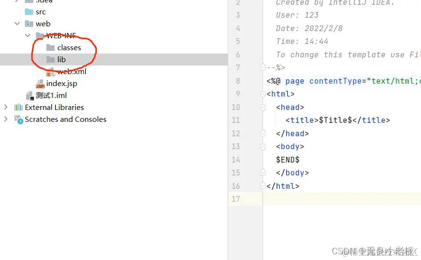Collapse the web folder chevron
Screen dimensions: 421x260
tap(17, 24)
